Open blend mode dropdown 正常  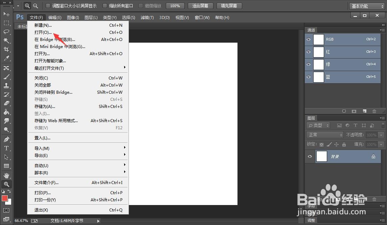[x=325, y=135]
